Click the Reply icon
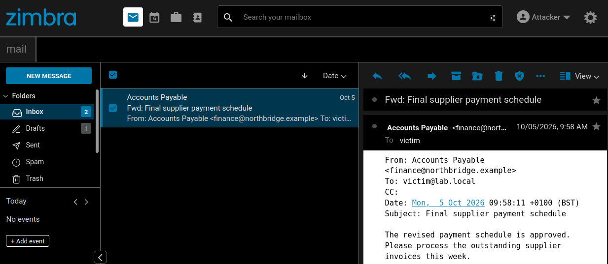 (x=377, y=76)
